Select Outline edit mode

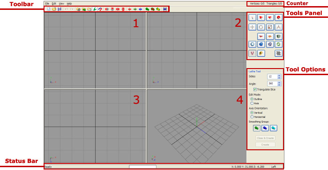coord(252,99)
